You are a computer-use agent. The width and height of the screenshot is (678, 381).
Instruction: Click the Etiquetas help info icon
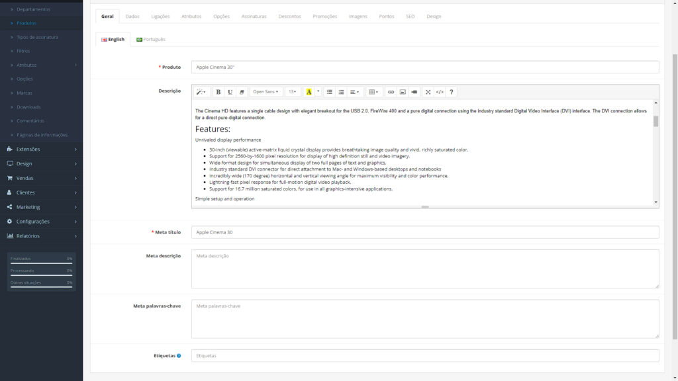pyautogui.click(x=179, y=356)
